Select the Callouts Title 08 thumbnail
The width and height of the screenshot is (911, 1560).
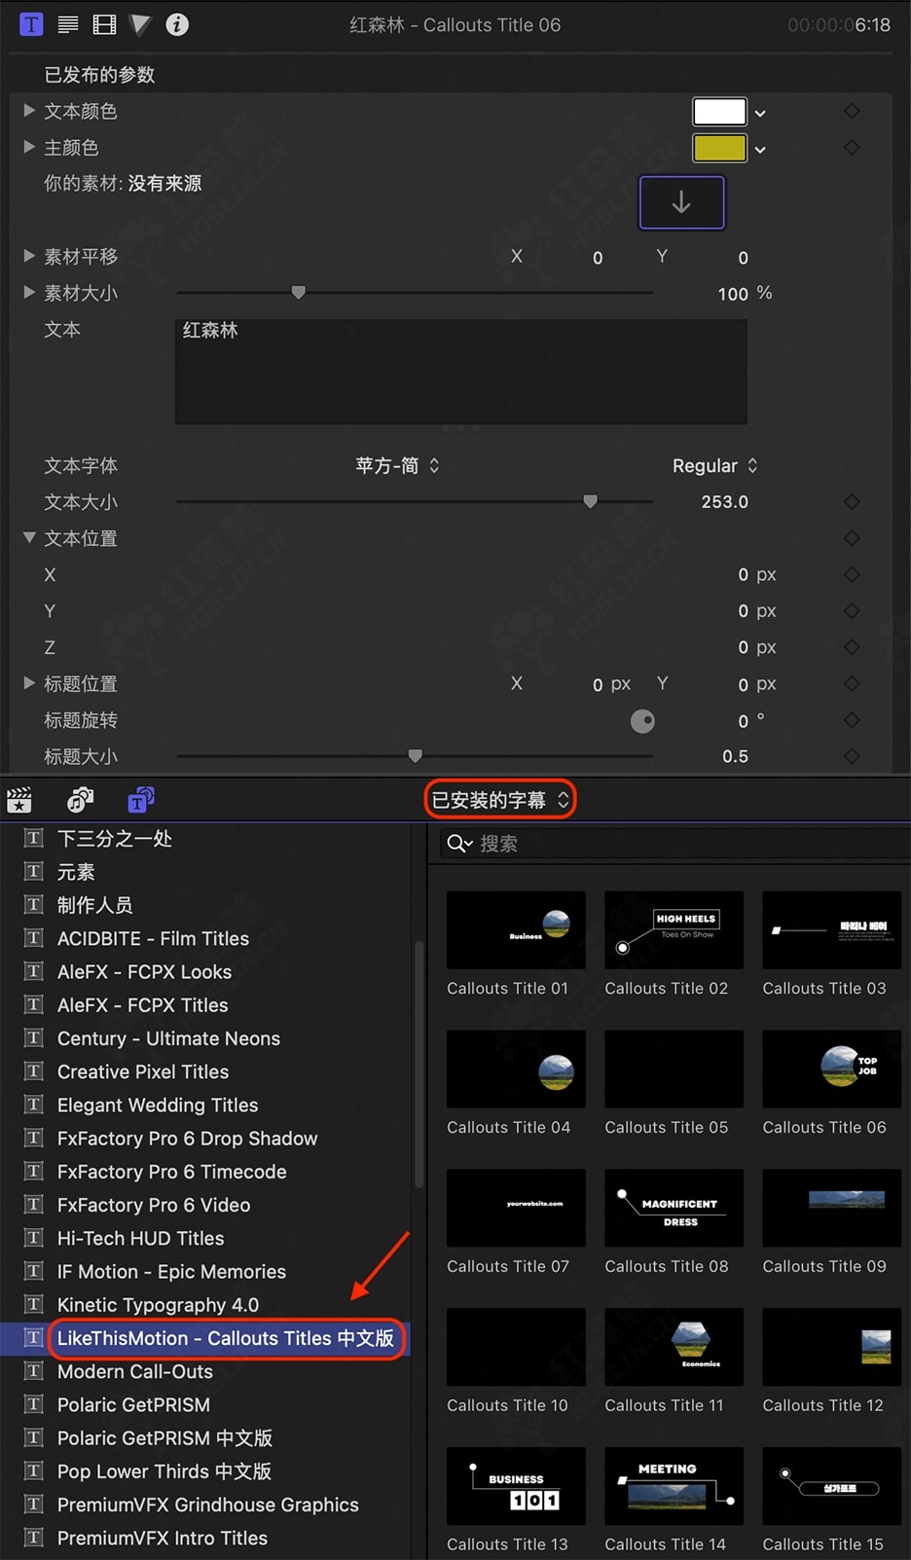[674, 1208]
